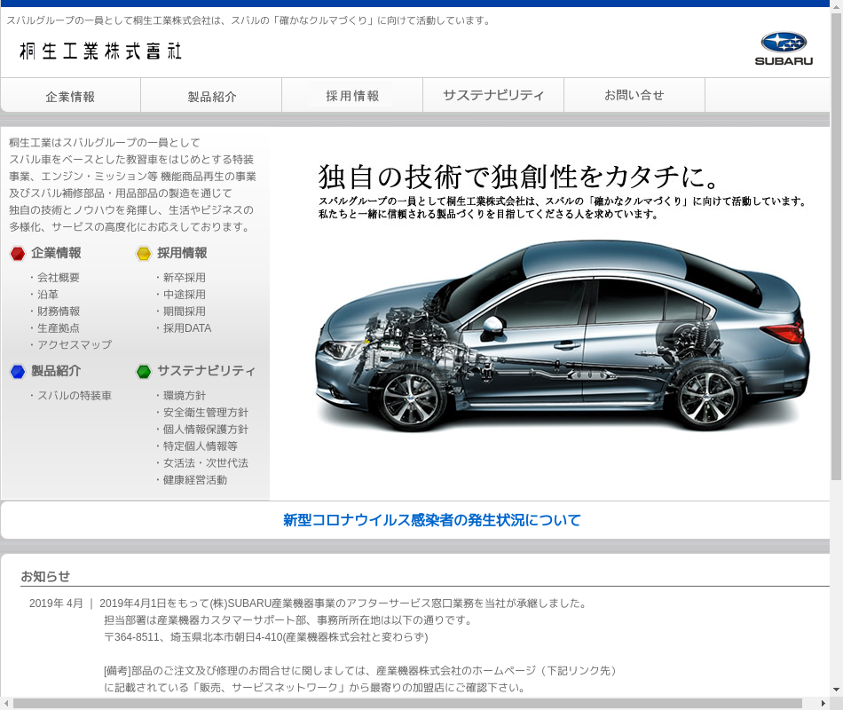Click the blue hexagon icon beside 製品紹介
The width and height of the screenshot is (843, 710).
(18, 372)
